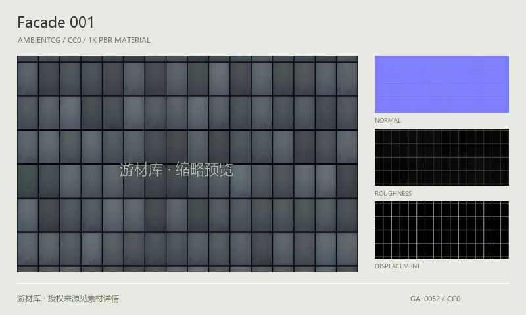Click the 'Facade 001' title
This screenshot has height=315, width=526.
pyautogui.click(x=56, y=22)
